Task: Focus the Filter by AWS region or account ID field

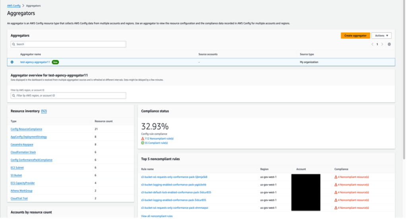Action: tap(68, 95)
